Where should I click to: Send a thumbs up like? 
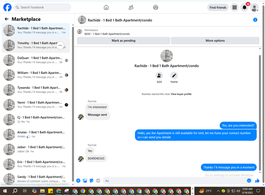pos(257,181)
